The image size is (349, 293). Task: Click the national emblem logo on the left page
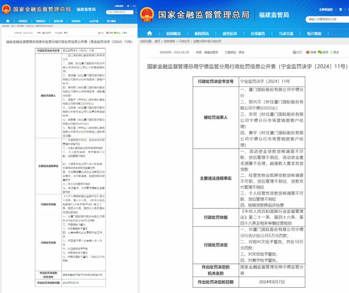click(x=6, y=9)
